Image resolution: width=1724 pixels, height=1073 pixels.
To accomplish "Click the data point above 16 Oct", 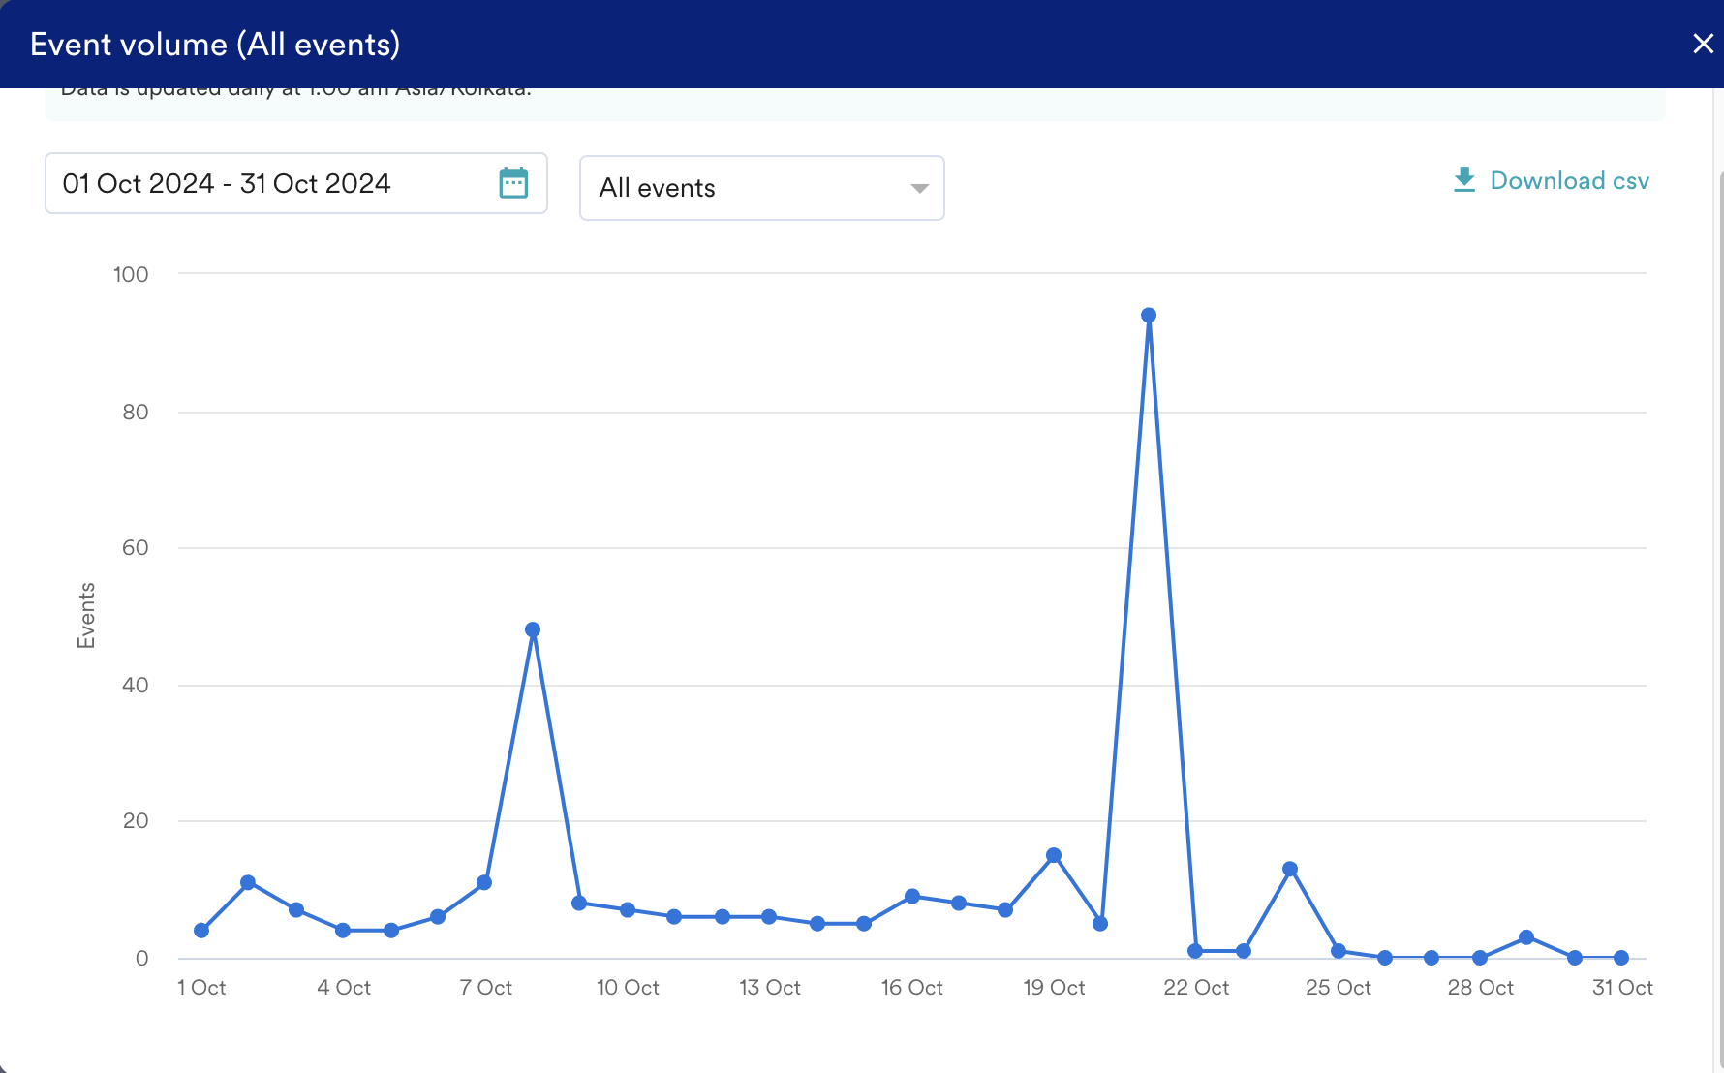I will click(912, 897).
